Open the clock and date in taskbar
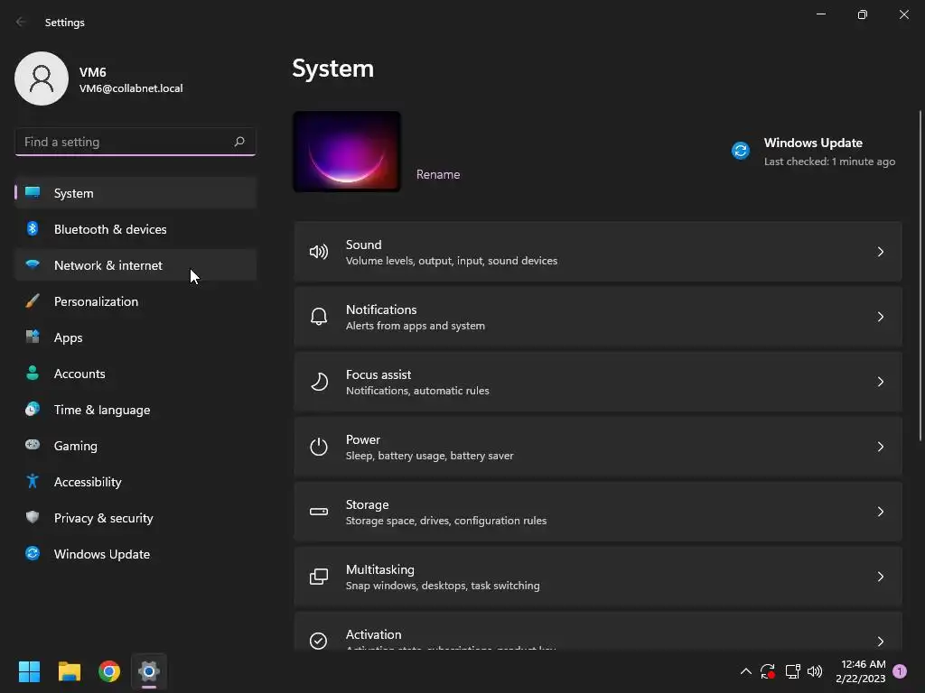Screen dimensions: 925x693 [x=861, y=671]
